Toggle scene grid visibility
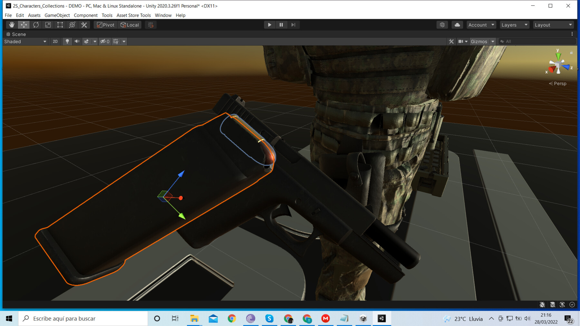580x326 pixels. click(x=116, y=42)
